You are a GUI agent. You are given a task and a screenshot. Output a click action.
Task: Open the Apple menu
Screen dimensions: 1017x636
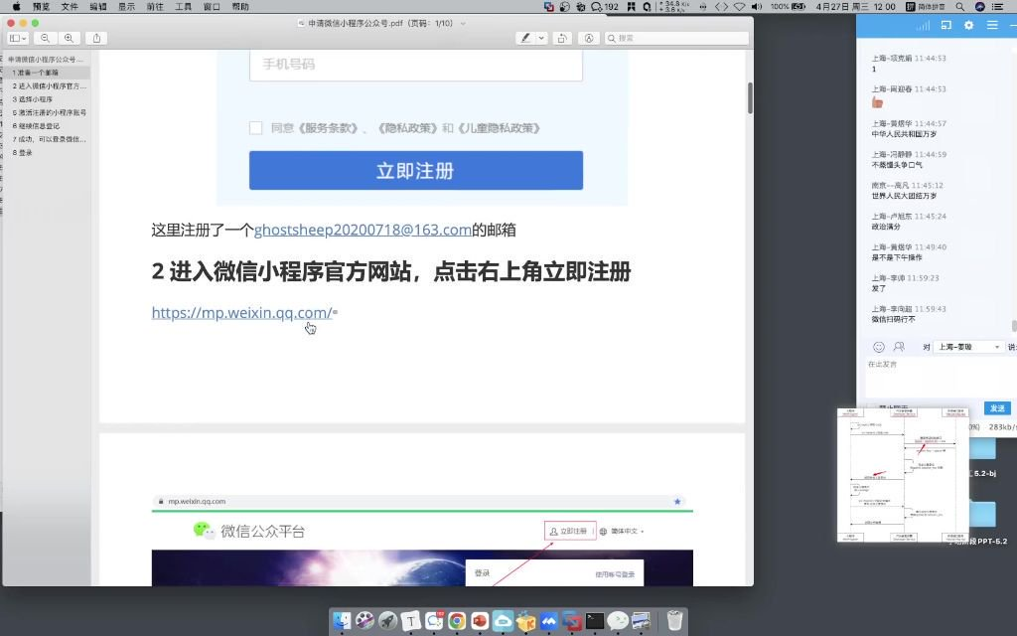16,7
